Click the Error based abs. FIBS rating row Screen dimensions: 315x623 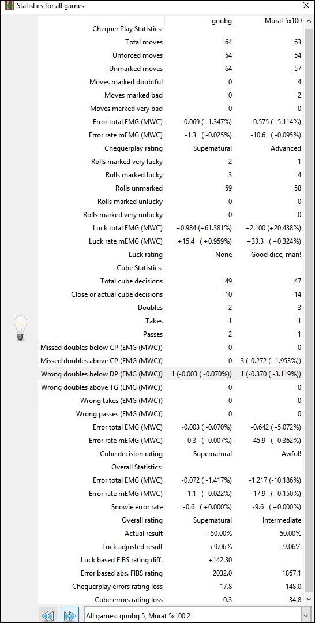pyautogui.click(x=171, y=573)
